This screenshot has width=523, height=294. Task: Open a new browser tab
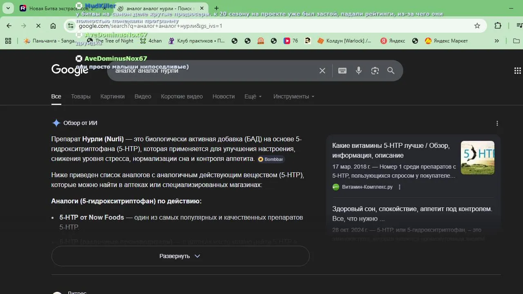tap(216, 8)
